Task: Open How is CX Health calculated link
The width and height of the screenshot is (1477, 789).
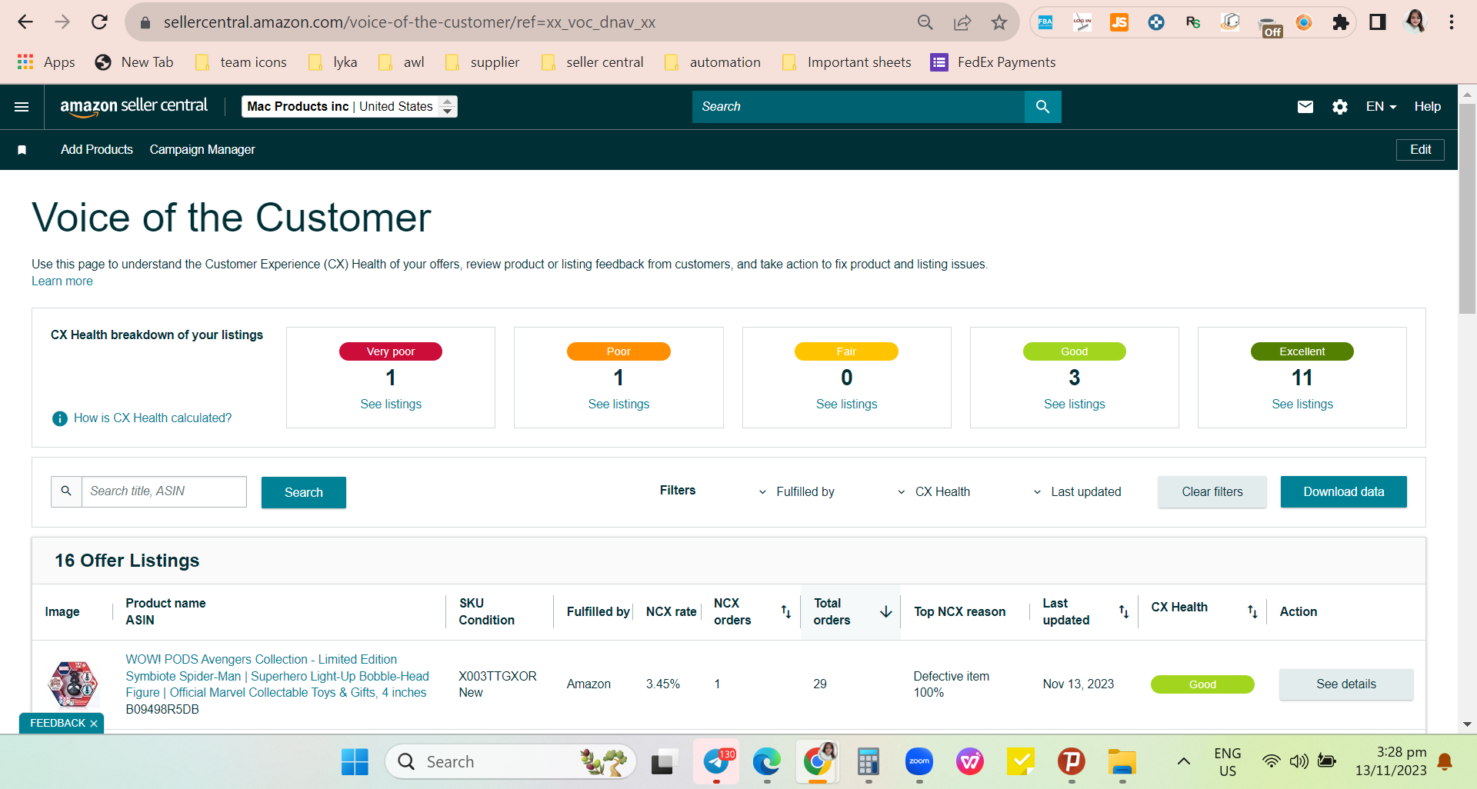Action: click(152, 418)
